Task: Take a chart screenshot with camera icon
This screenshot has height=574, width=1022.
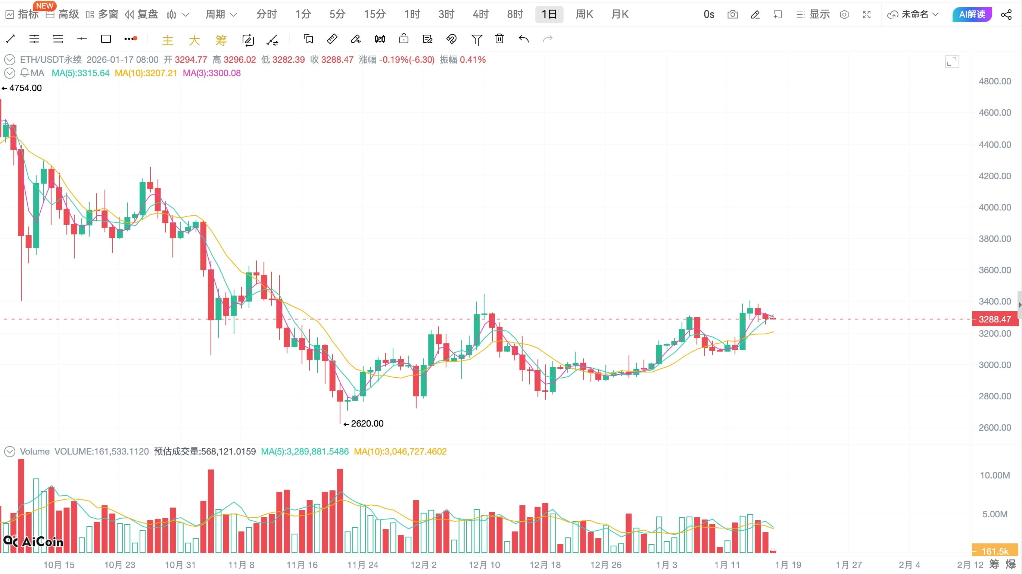Action: (x=732, y=15)
